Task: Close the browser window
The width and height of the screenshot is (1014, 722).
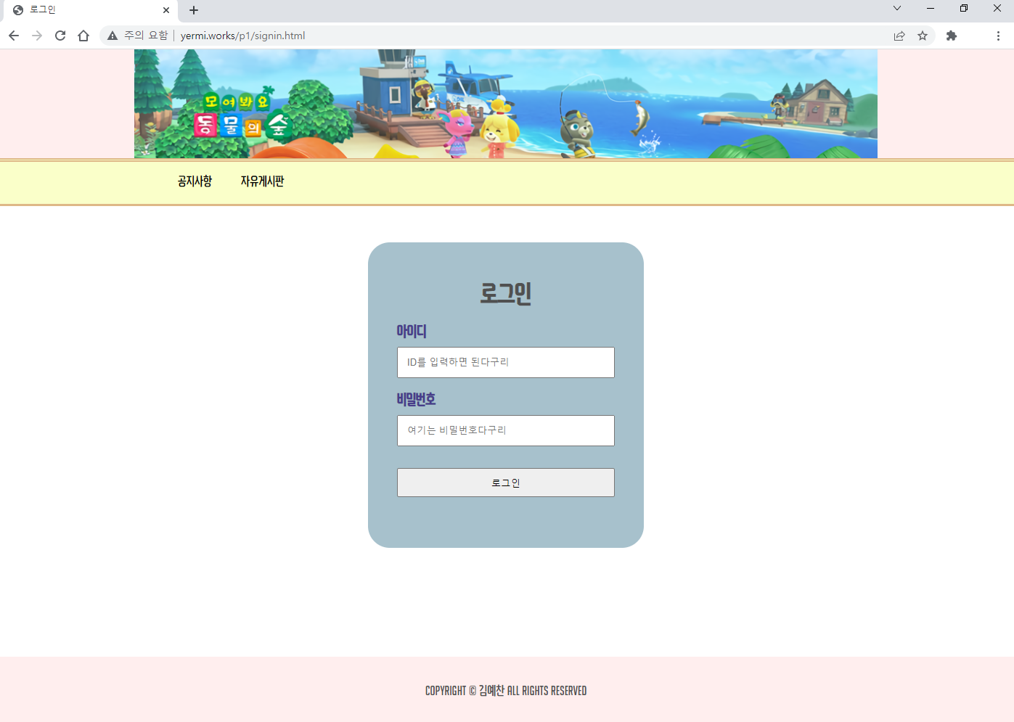Action: [x=997, y=8]
